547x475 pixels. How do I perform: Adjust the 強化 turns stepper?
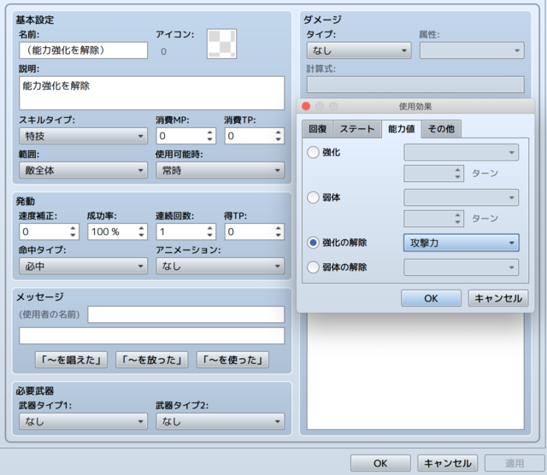click(x=457, y=173)
